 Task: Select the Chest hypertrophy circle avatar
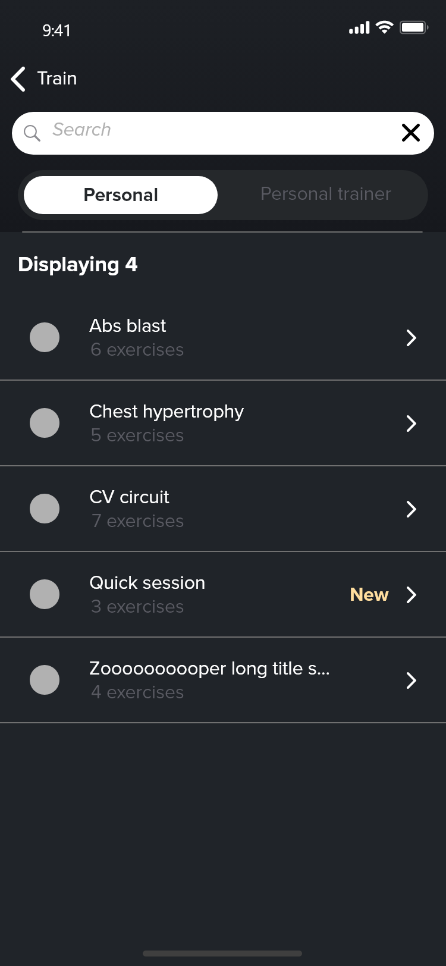45,423
